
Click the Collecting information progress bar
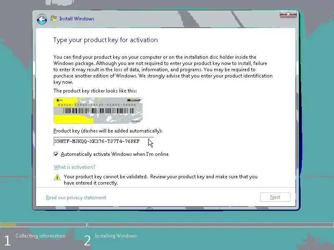(43, 225)
